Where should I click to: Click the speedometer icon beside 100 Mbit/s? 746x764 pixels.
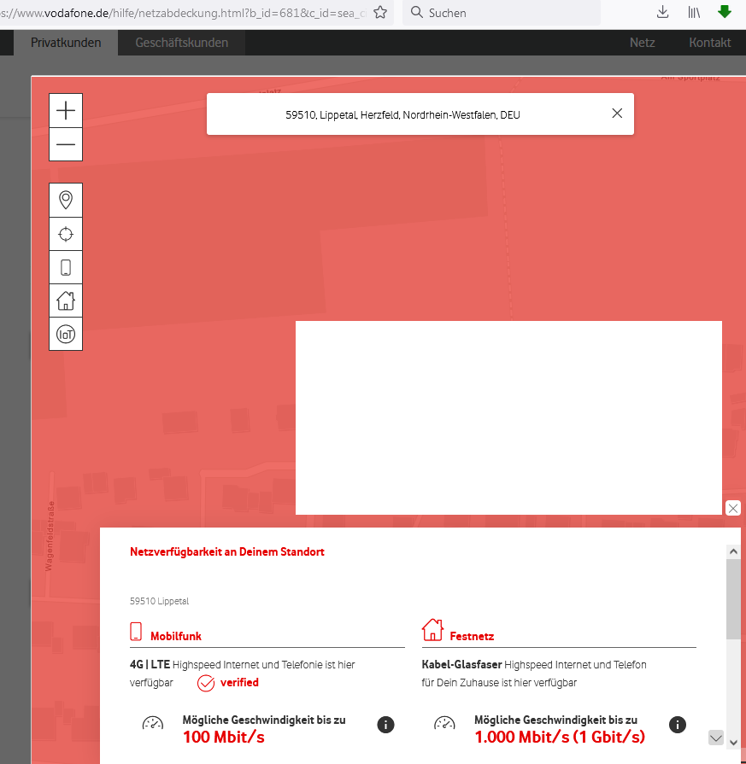tap(153, 723)
